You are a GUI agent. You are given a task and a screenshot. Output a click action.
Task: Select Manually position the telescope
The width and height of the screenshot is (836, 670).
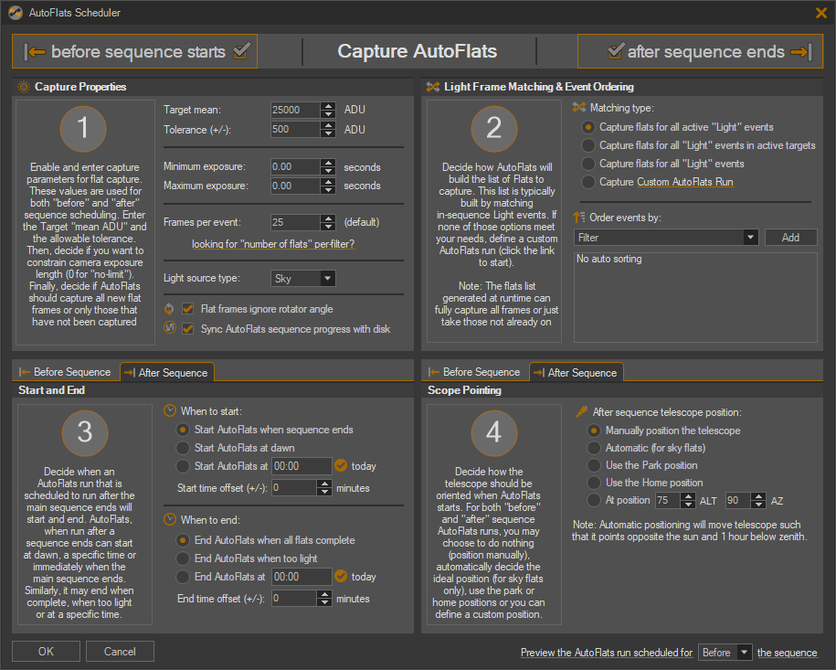tap(593, 431)
